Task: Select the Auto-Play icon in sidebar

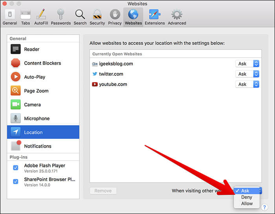Action: 15,77
